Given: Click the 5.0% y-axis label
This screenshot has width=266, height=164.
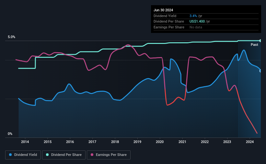Looking at the screenshot, I should (11, 37).
